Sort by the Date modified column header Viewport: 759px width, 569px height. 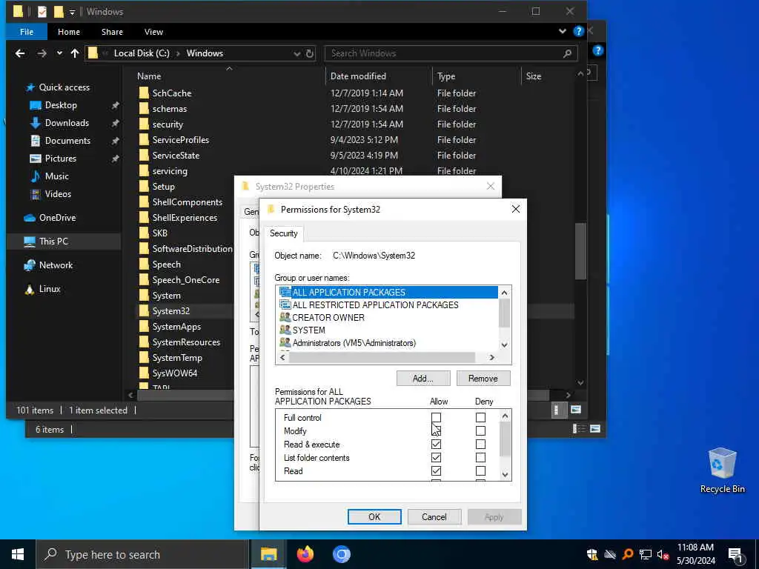point(358,76)
